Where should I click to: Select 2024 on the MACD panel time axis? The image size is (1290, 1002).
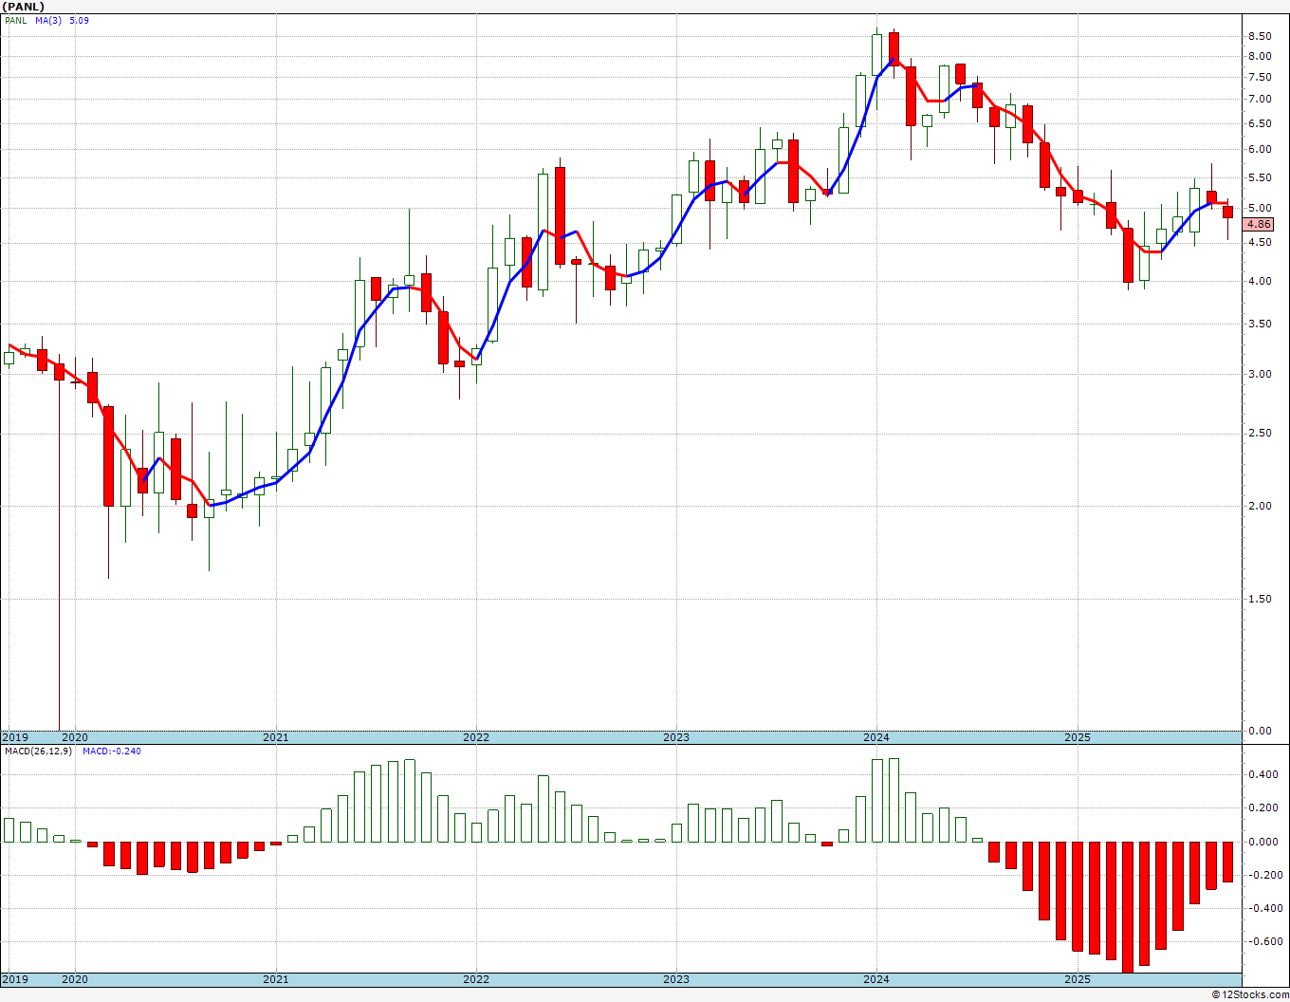[875, 979]
